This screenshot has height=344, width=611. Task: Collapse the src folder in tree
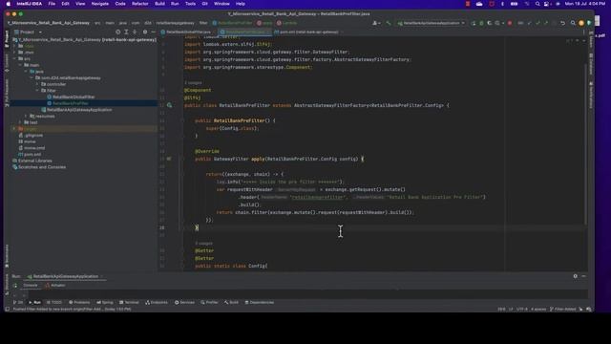[15, 58]
